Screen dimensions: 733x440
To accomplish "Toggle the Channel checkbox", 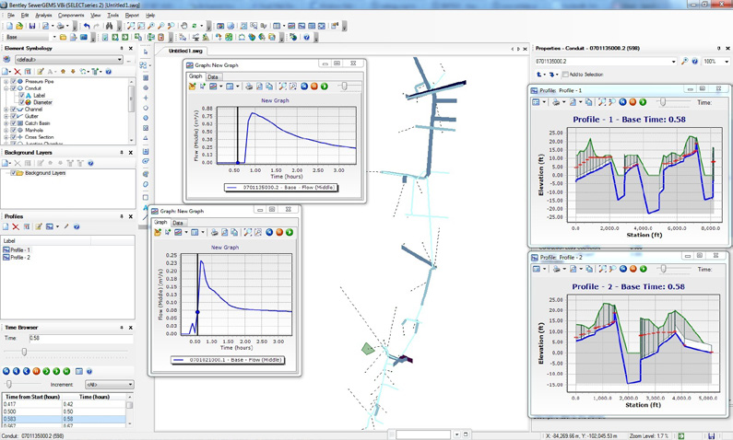I will pos(13,110).
